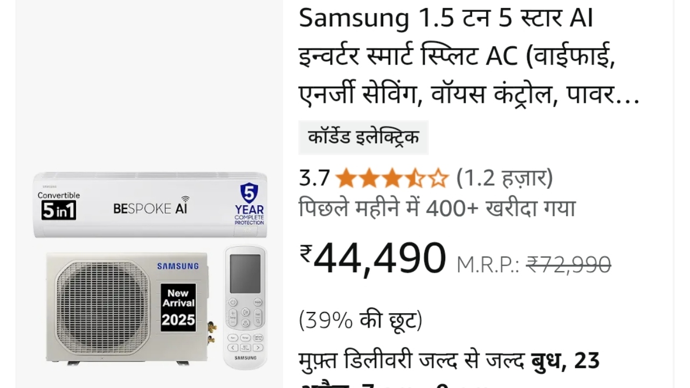
Task: Select the कॉर्डेड इलेक्ट्रिक tag
Action: (363, 137)
